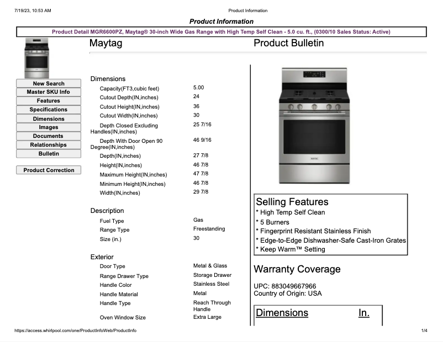
Task: Open the Bulletin section
Action: click(x=48, y=154)
